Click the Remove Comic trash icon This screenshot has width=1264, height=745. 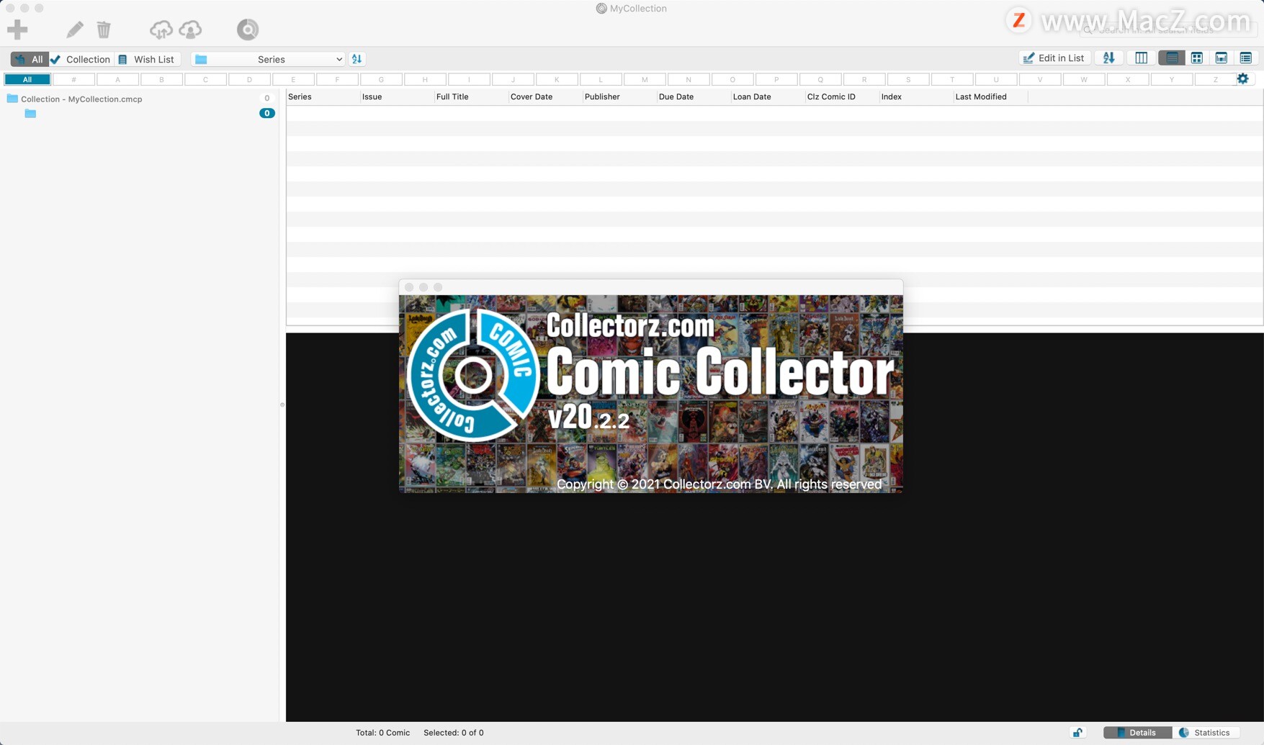[104, 28]
